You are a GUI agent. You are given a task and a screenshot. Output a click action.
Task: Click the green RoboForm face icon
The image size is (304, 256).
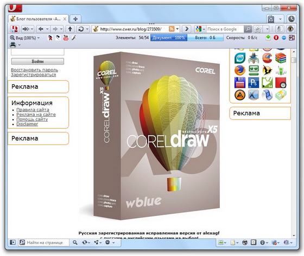(x=254, y=70)
